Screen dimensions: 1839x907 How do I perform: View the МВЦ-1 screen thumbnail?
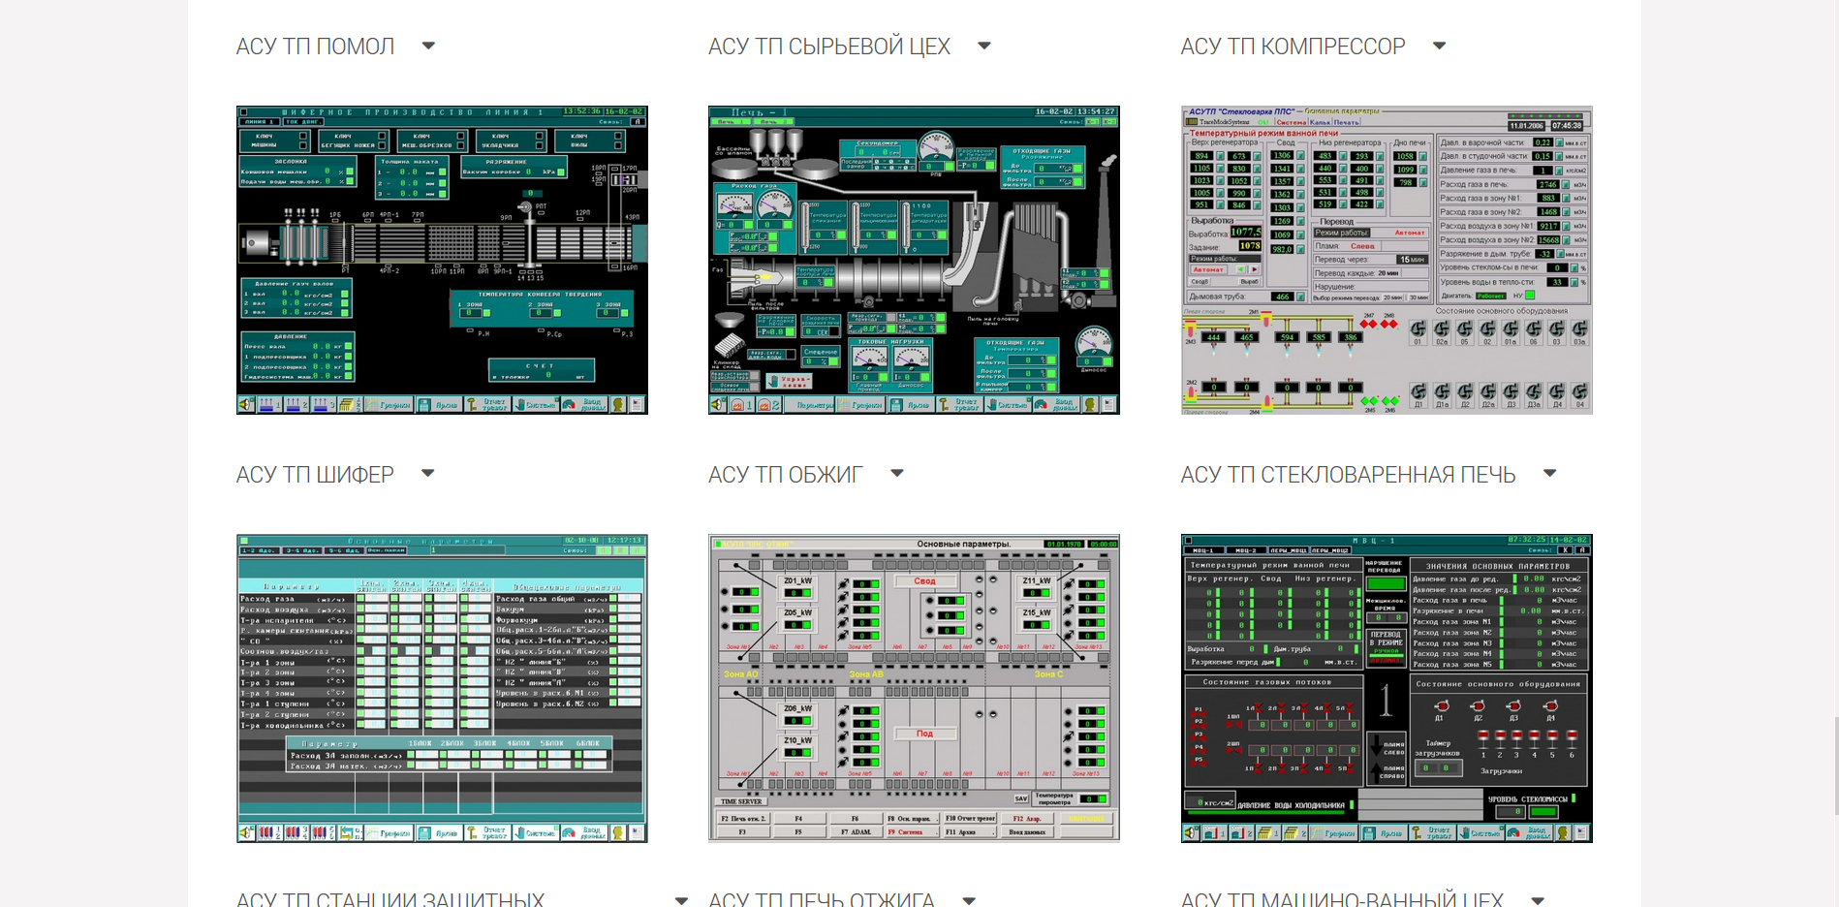click(x=1386, y=688)
